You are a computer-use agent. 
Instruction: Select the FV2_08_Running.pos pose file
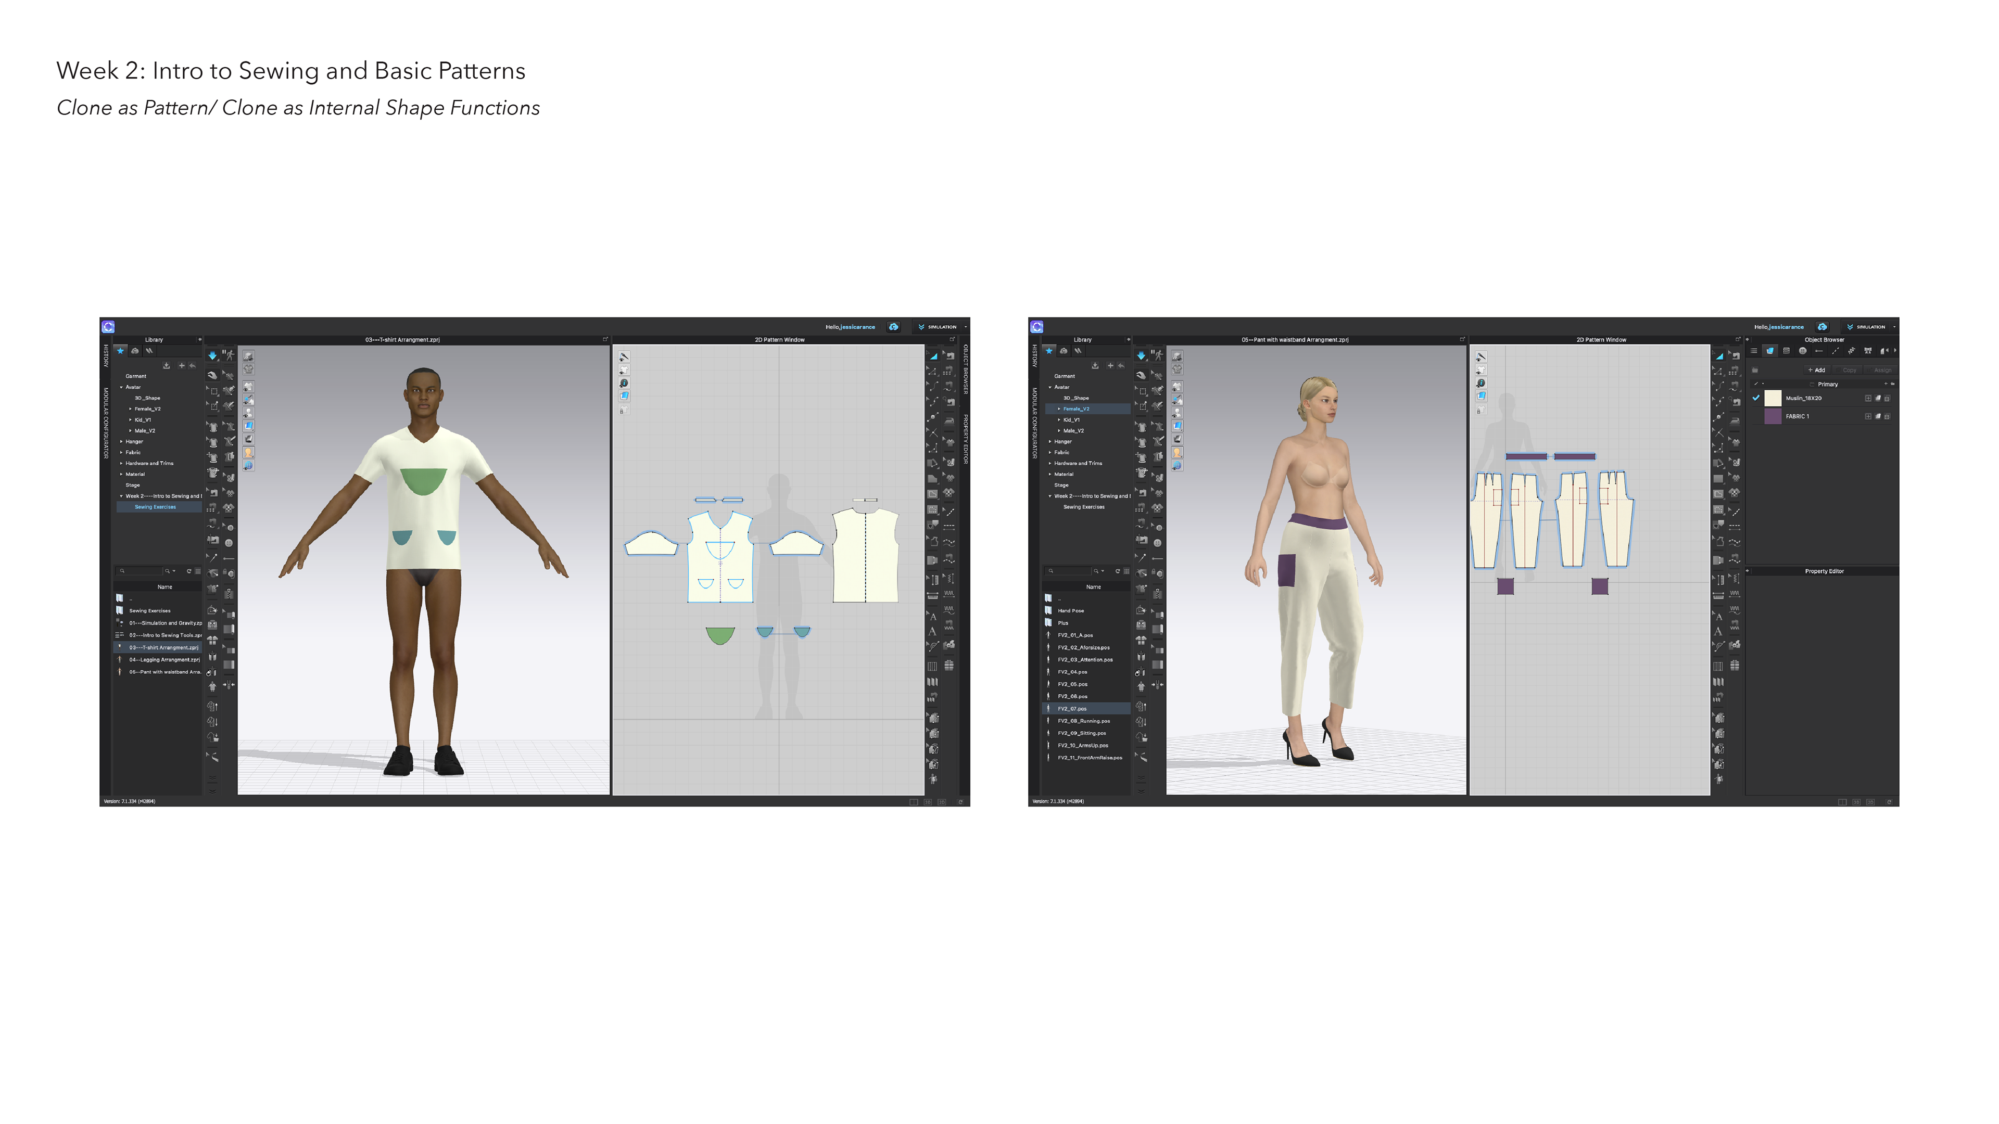(1084, 721)
